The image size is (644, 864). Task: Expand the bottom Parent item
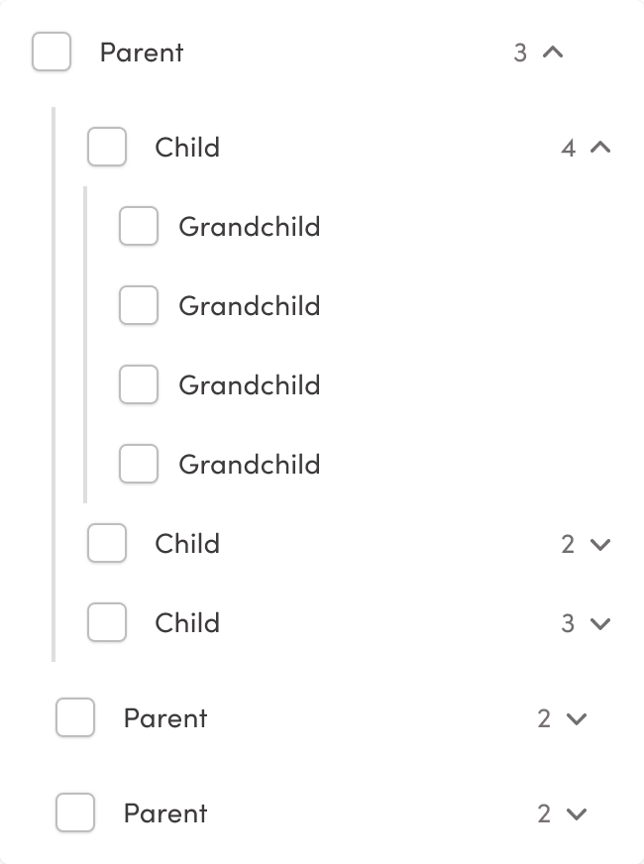pyautogui.click(x=573, y=812)
